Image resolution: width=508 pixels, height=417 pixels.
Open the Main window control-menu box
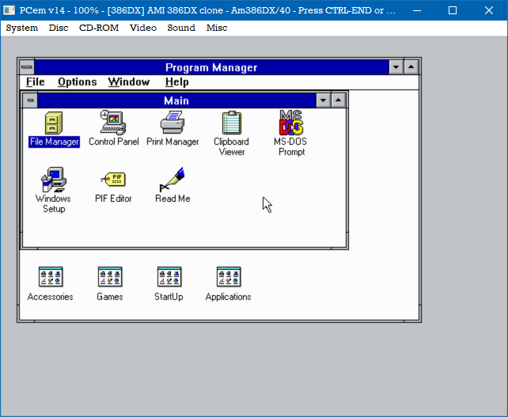pos(29,100)
